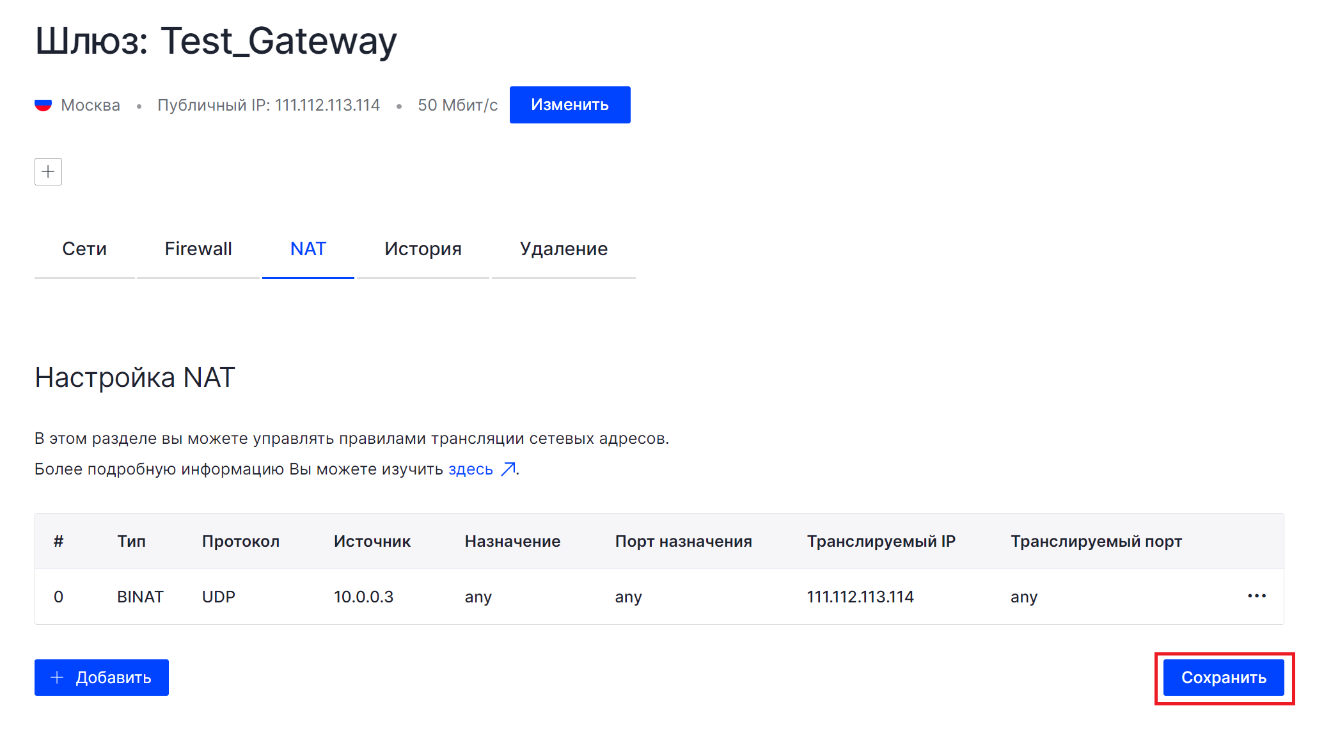Image resolution: width=1324 pixels, height=738 pixels.
Task: Click the Добавить button
Action: pyautogui.click(x=102, y=677)
